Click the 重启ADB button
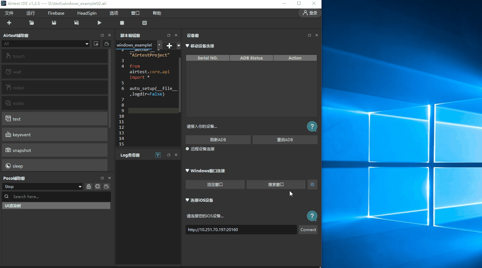 click(285, 140)
